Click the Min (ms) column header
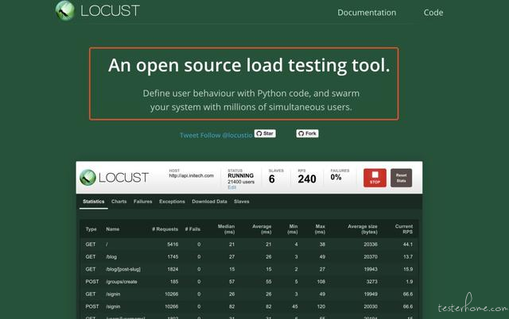 click(x=293, y=229)
